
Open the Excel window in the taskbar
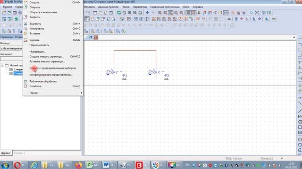93,165
